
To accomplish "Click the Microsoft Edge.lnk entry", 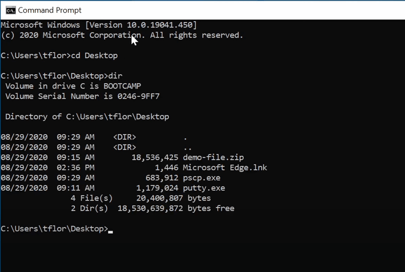I will coord(225,168).
